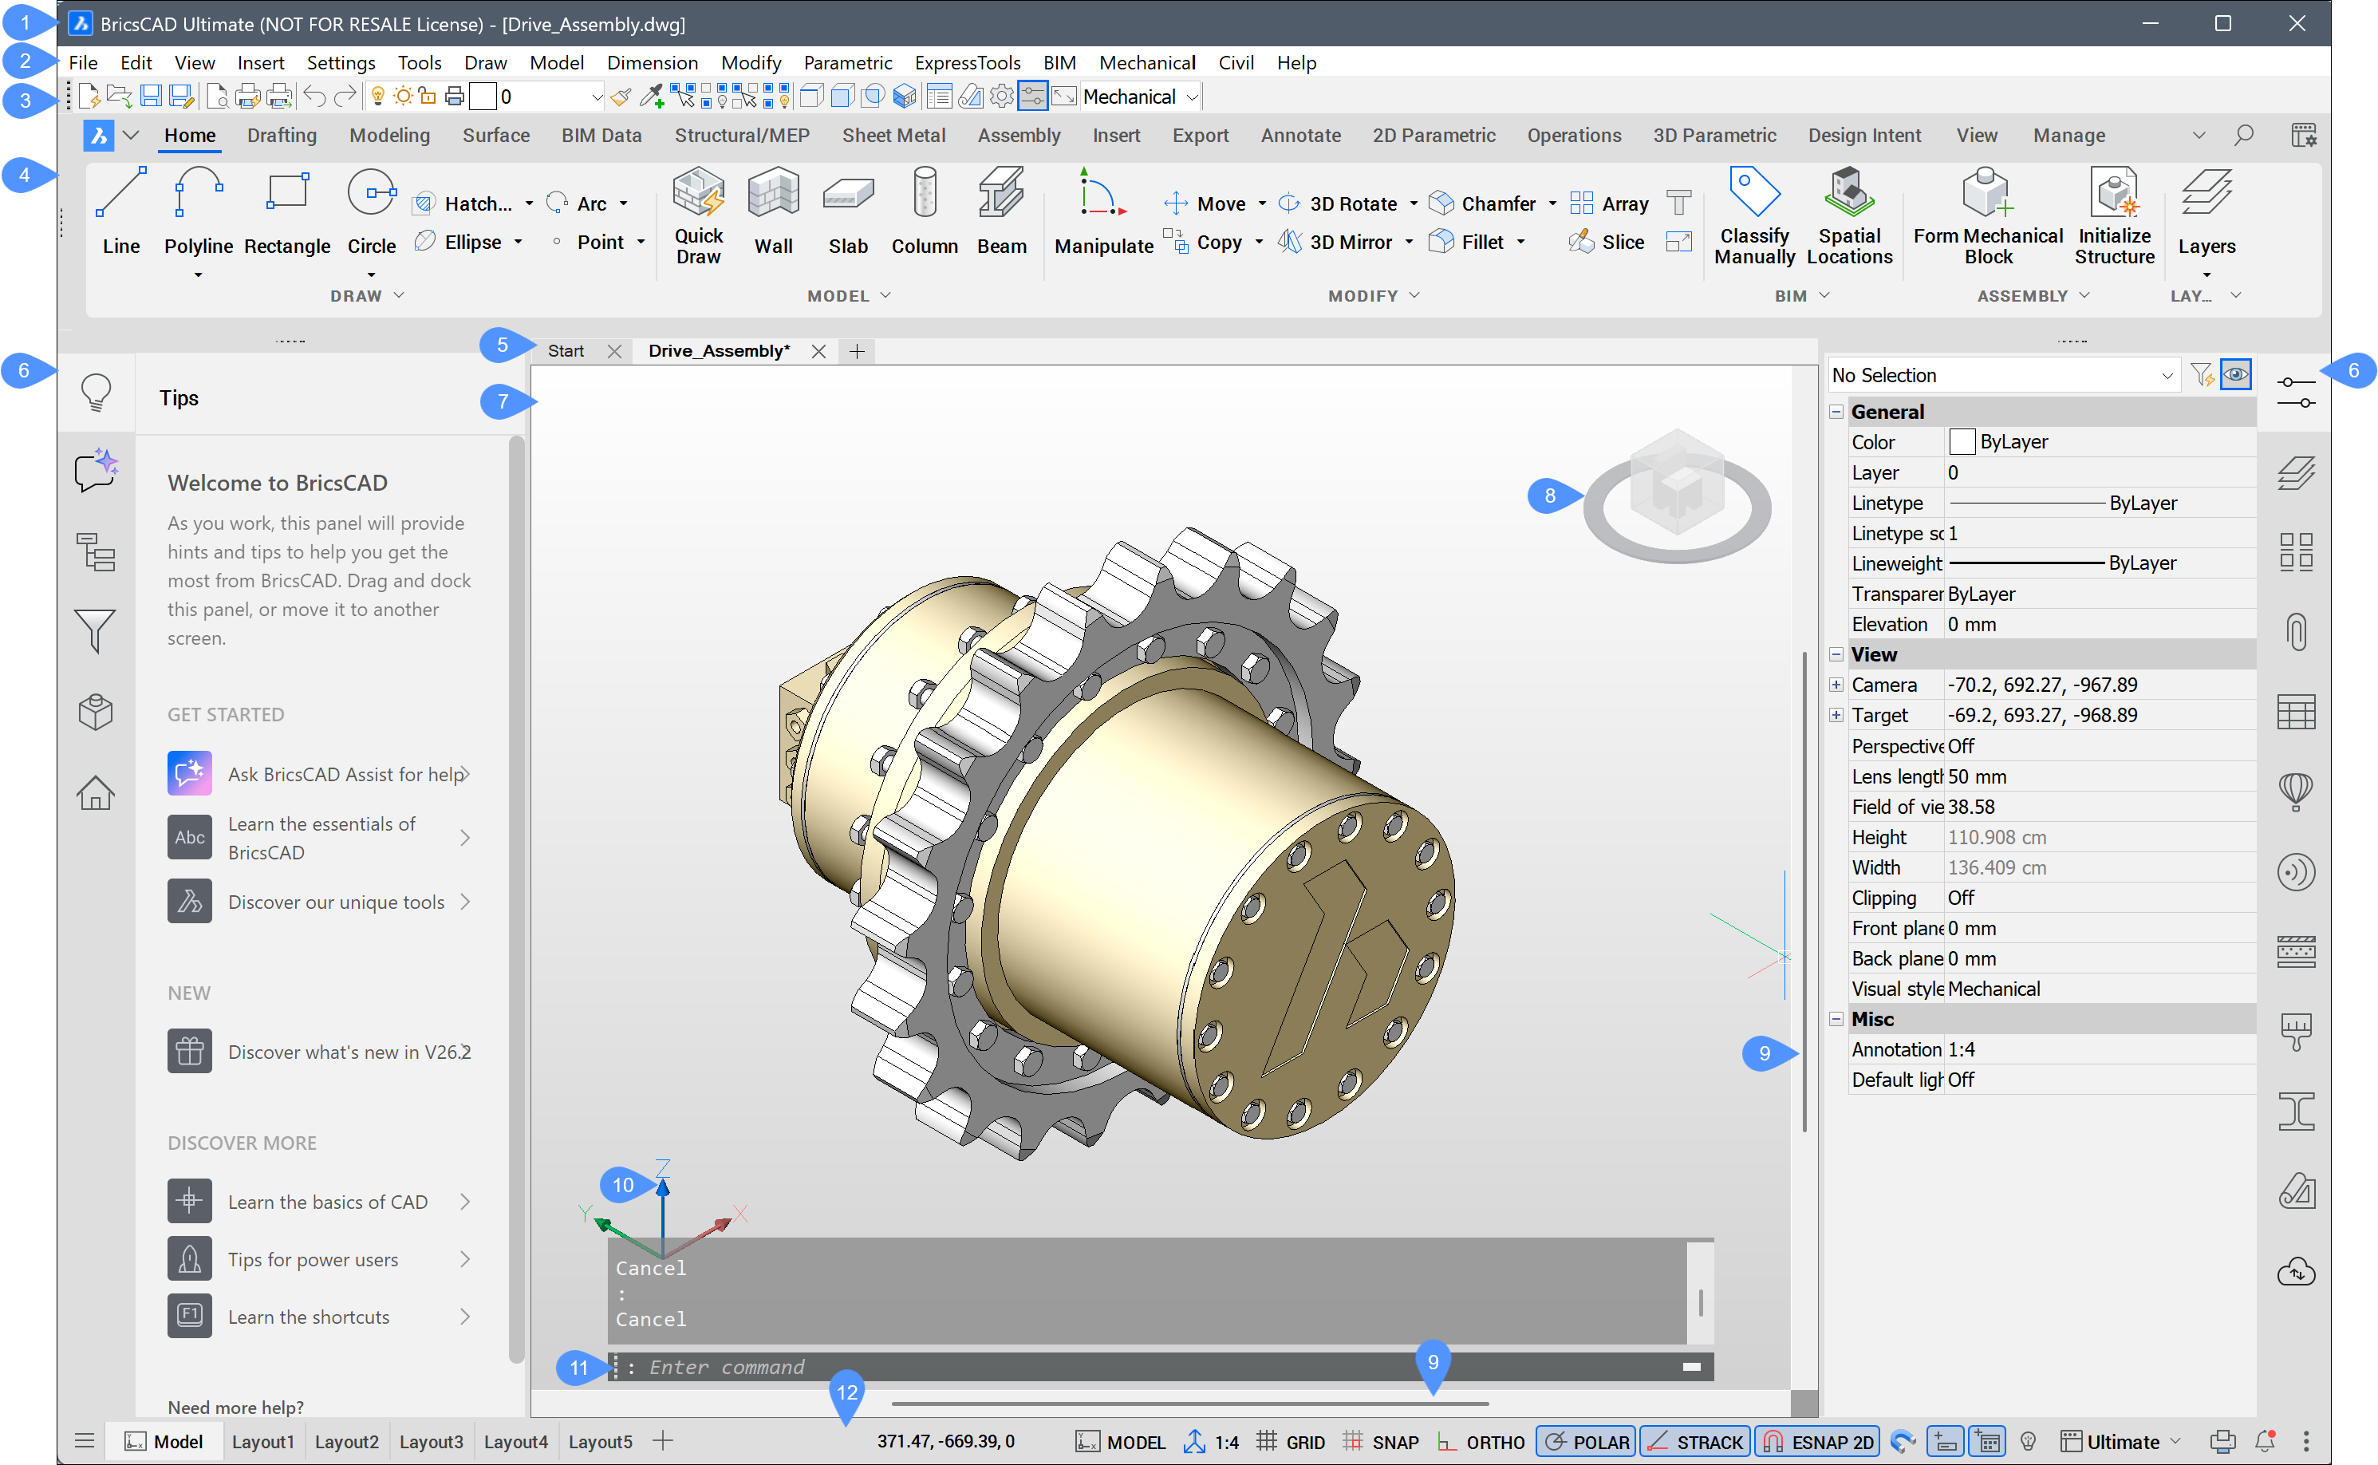
Task: Open the attachments paperclip panel icon
Action: [2296, 633]
